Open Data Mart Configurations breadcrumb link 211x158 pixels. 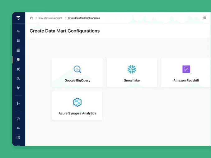coord(51,18)
